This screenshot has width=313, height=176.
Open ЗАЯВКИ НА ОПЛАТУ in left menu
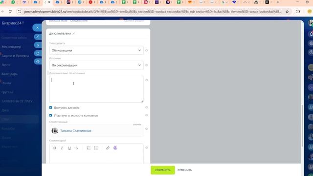(18, 101)
